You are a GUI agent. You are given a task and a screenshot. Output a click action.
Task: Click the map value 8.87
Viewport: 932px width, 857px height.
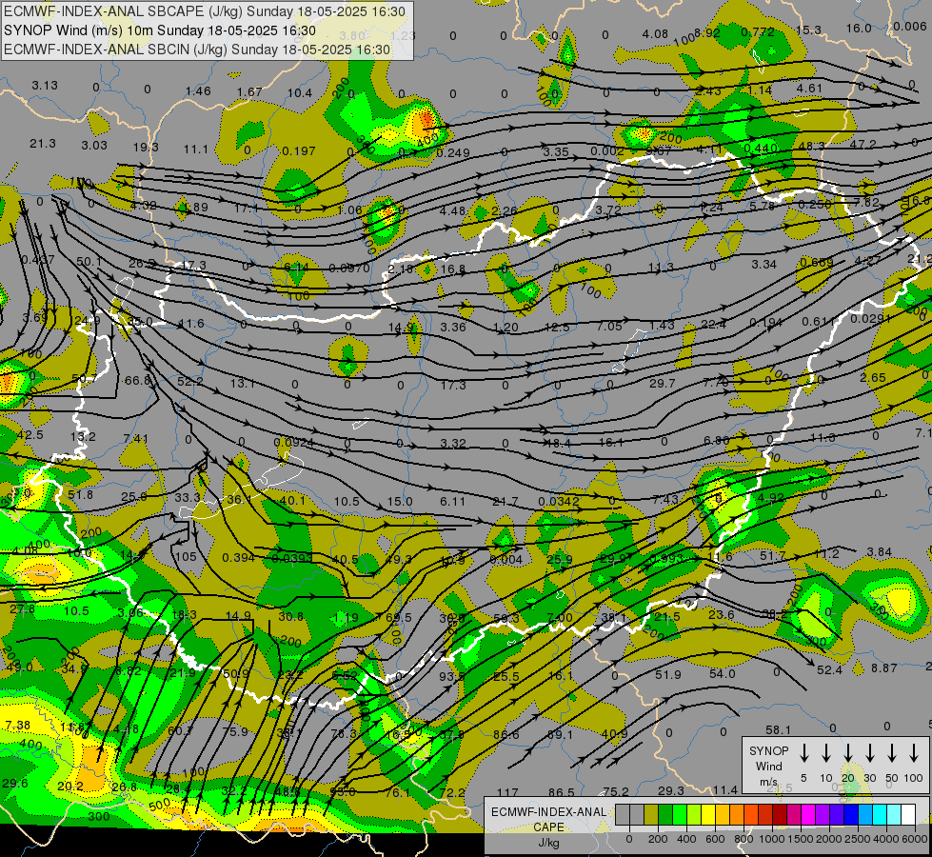[883, 668]
